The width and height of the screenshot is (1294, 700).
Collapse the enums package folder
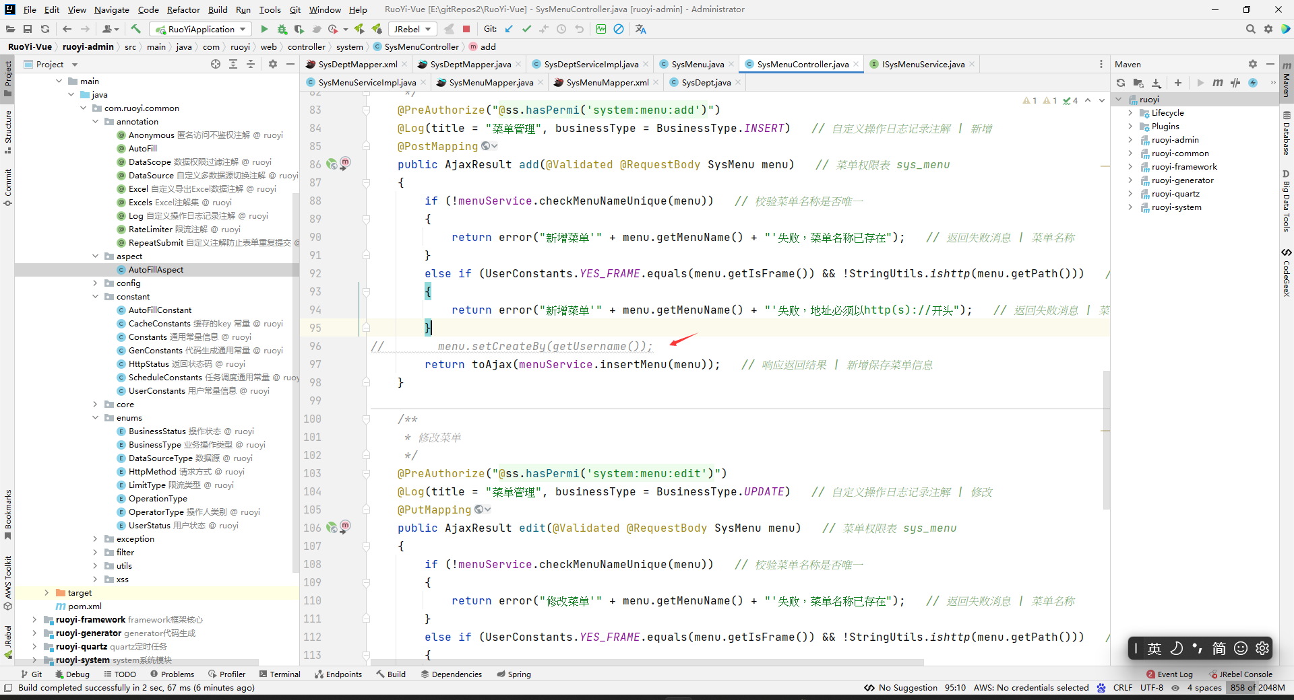[95, 417]
